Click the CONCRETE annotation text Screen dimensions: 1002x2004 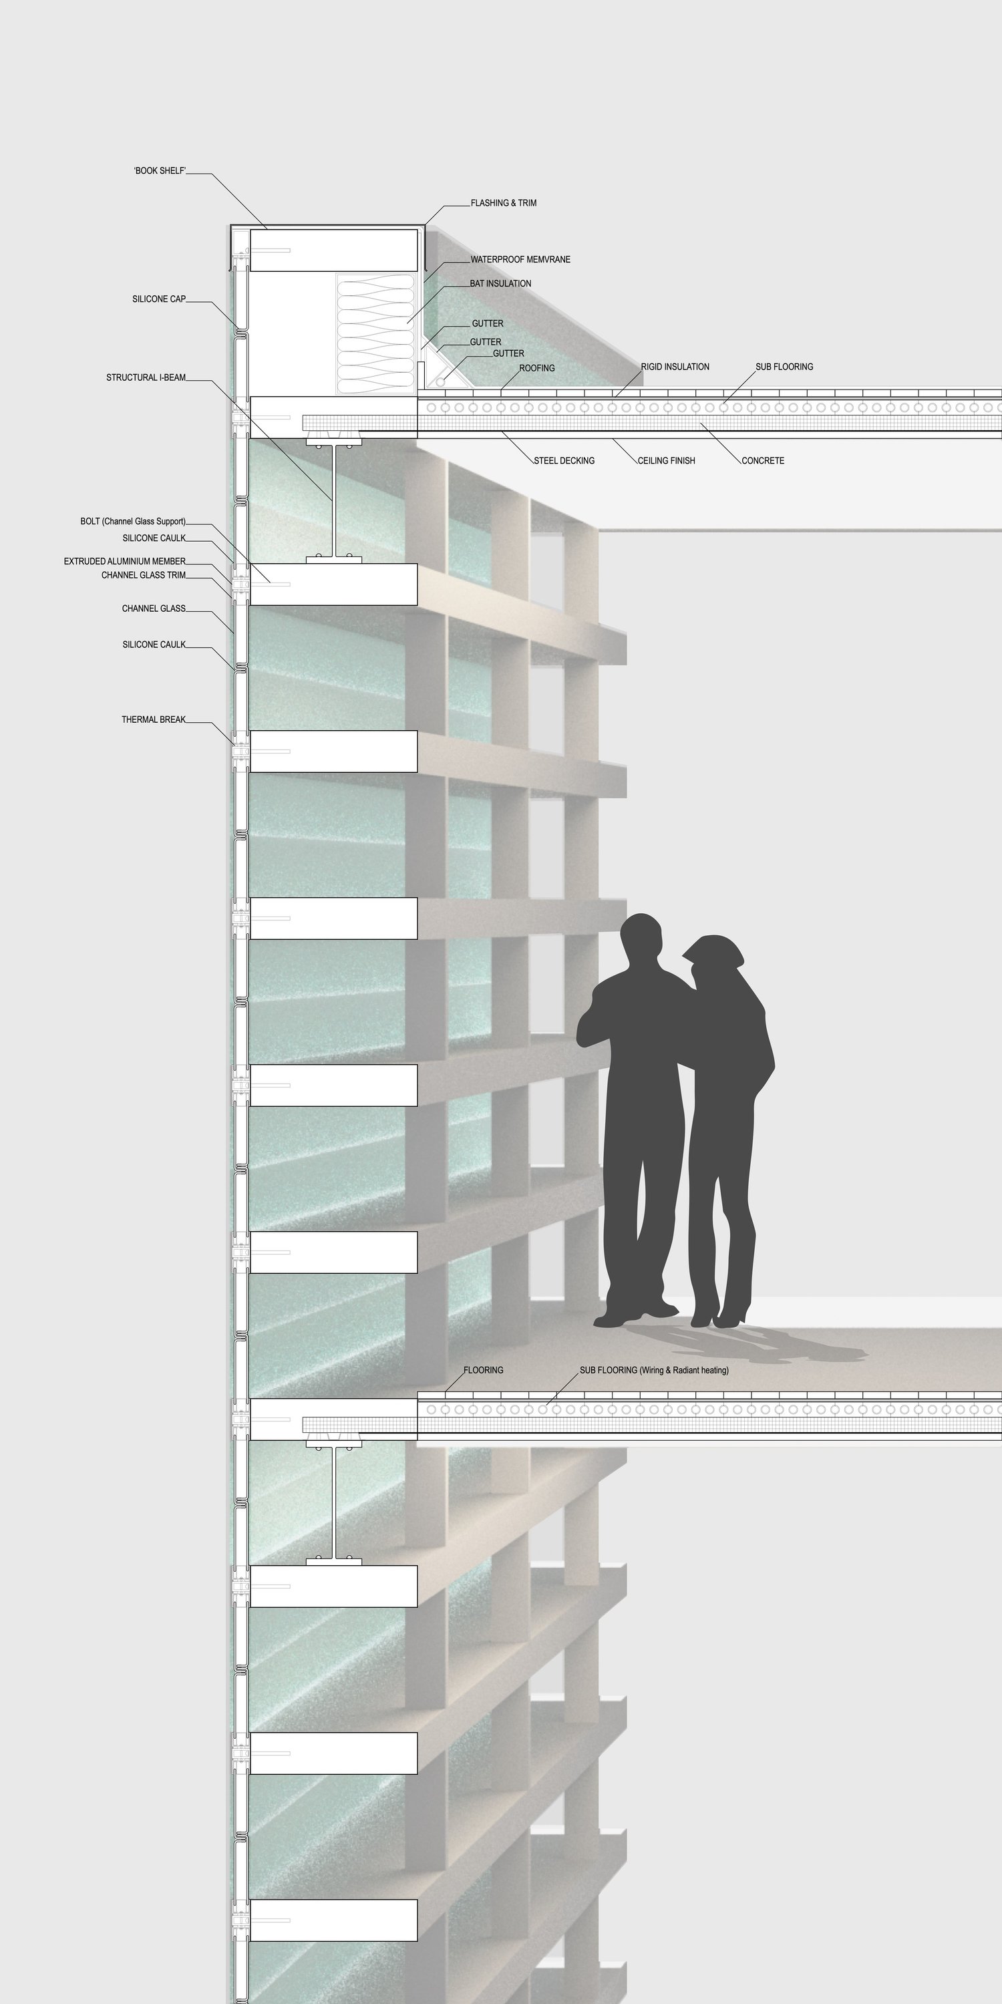pos(763,462)
